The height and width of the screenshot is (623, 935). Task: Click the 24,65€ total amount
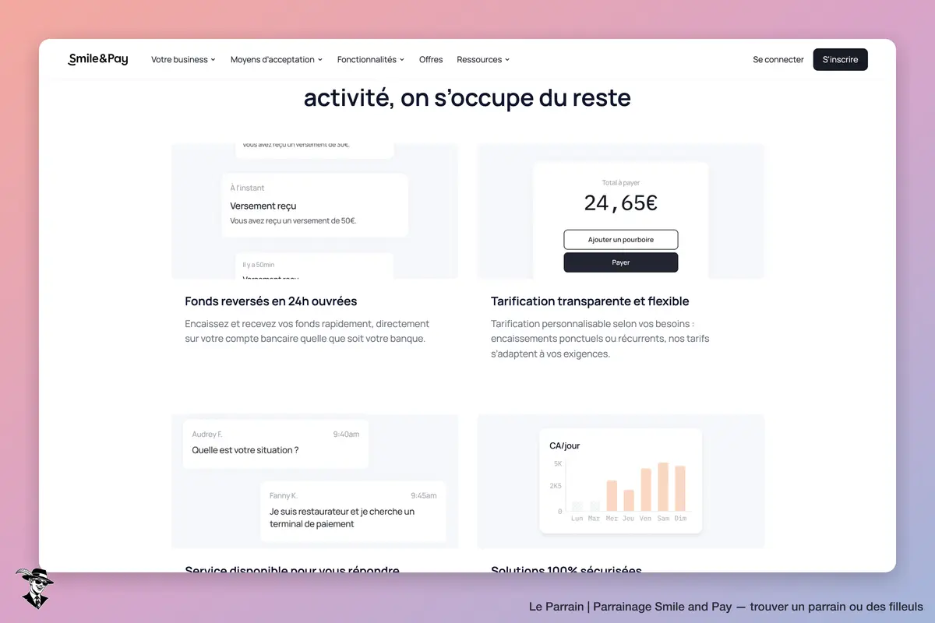pos(621,203)
